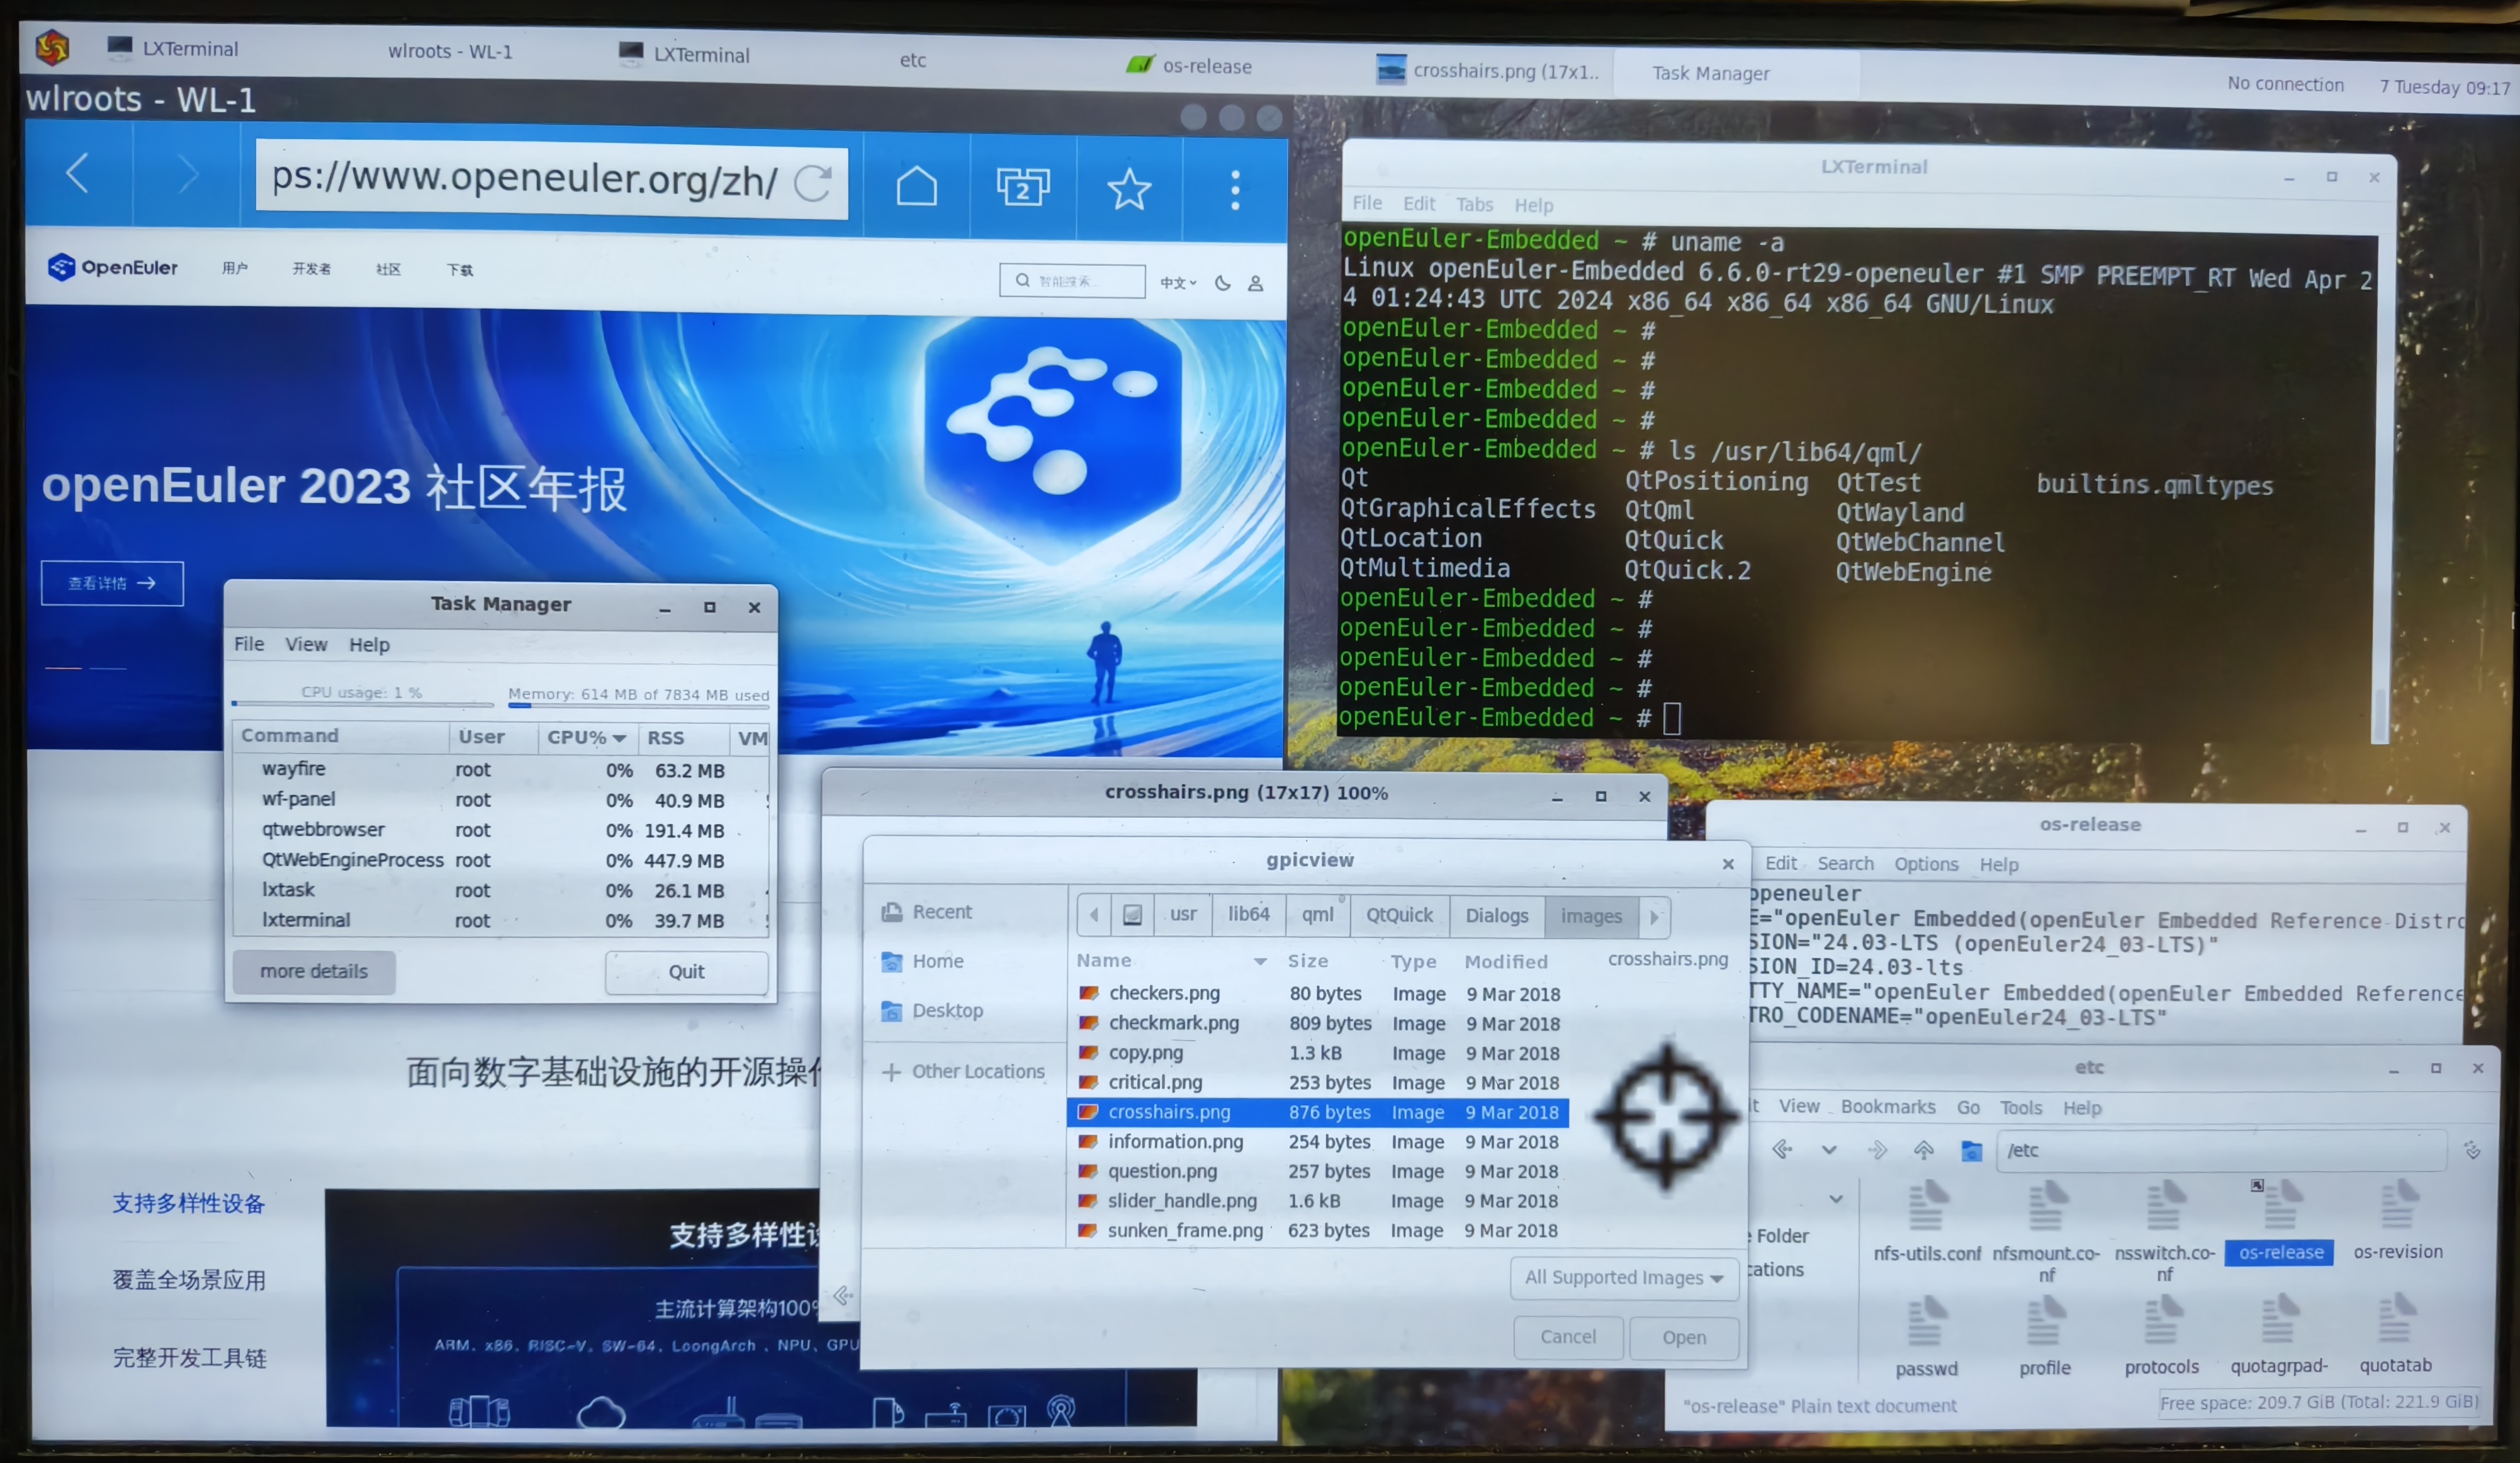Image resolution: width=2520 pixels, height=1463 pixels.
Task: Open the browser three-dot menu
Action: [x=1235, y=190]
